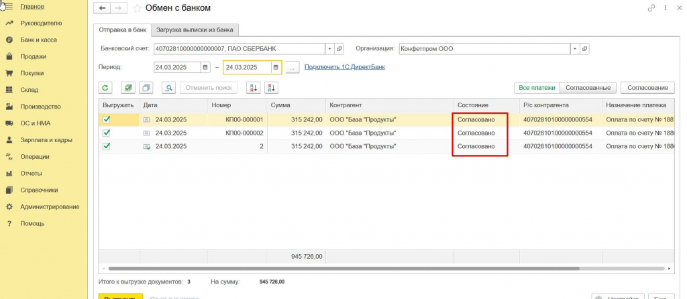Copy link using the chain icon
The image size is (687, 299).
pos(651,8)
